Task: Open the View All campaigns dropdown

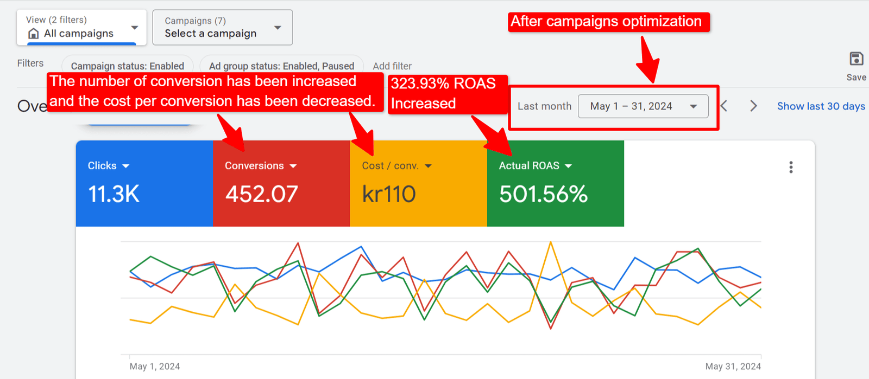Action: click(x=135, y=28)
